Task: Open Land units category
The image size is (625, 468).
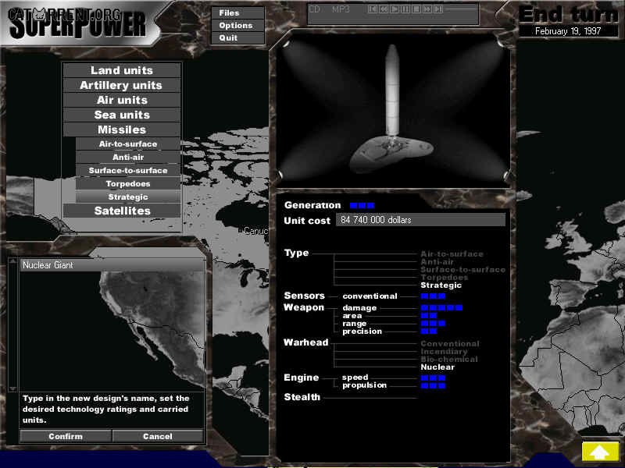Action: [122, 70]
